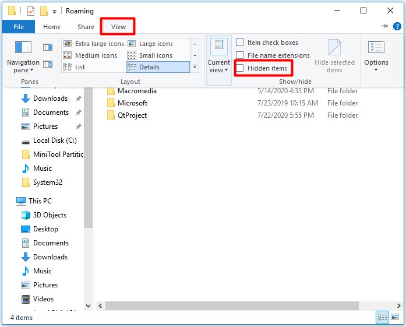
Task: Select Details layout option
Action: [x=158, y=67]
